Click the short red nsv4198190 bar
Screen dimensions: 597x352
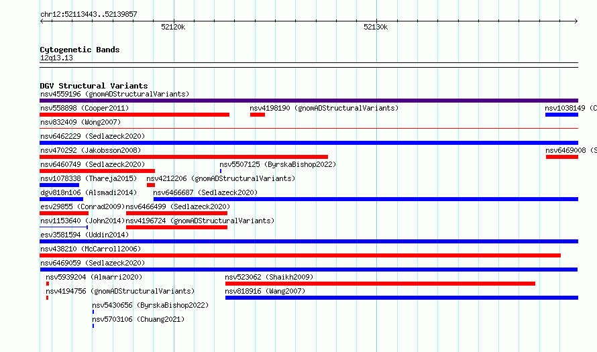coord(258,115)
